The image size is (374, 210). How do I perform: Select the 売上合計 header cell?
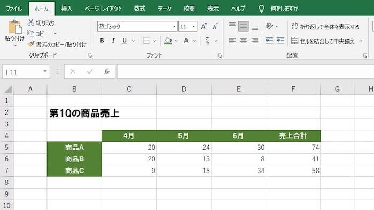click(293, 136)
